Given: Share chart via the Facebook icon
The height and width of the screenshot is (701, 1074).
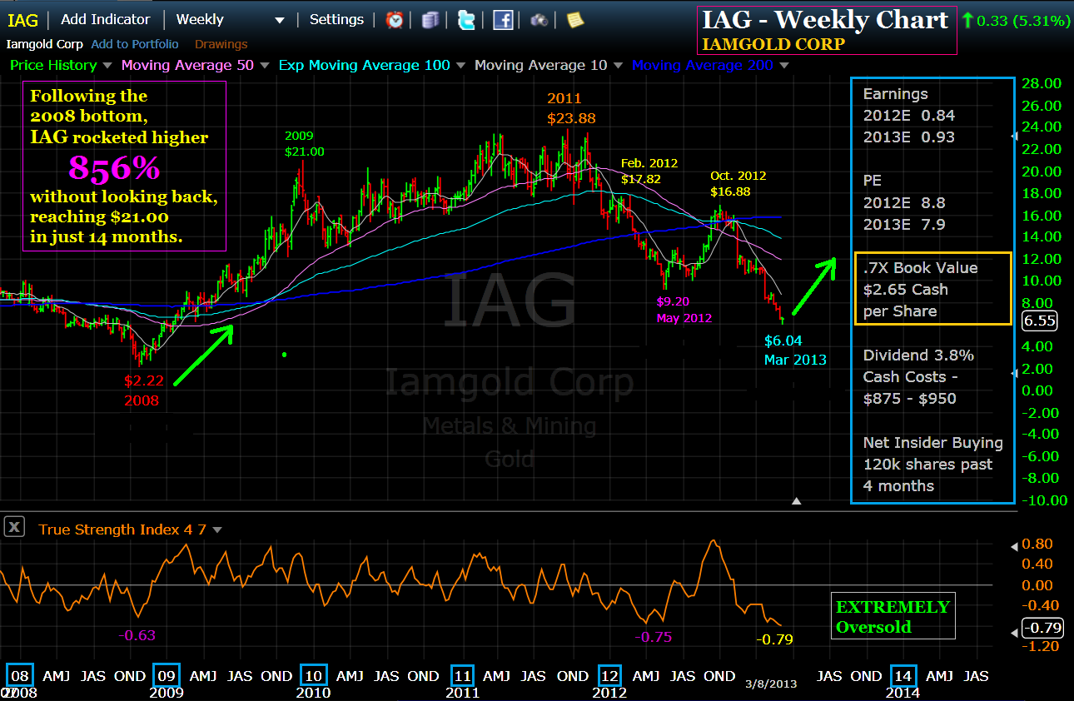Looking at the screenshot, I should pos(503,20).
